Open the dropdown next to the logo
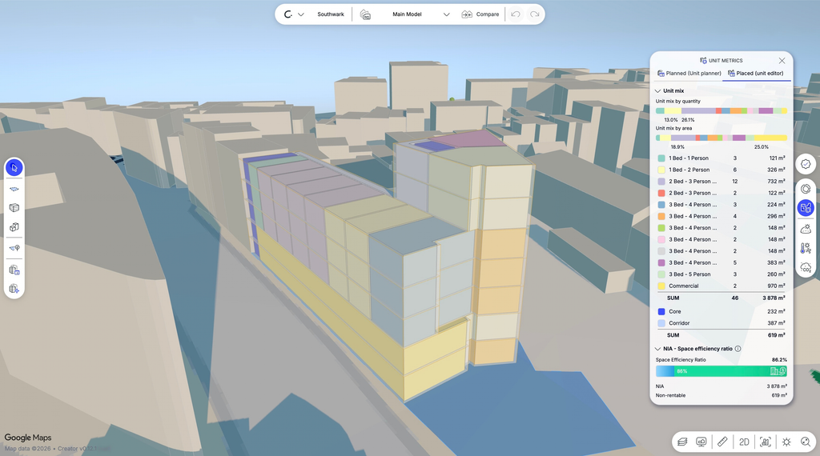820x456 pixels. (301, 14)
